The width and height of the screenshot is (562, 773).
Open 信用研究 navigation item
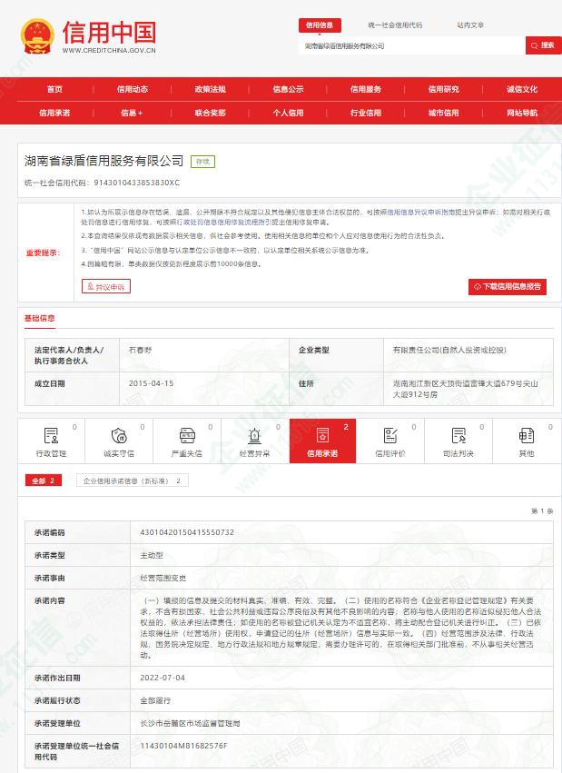[443, 89]
